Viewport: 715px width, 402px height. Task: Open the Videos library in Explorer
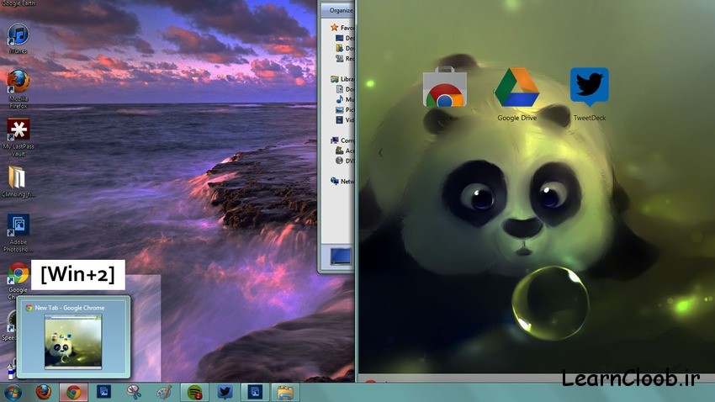point(345,120)
